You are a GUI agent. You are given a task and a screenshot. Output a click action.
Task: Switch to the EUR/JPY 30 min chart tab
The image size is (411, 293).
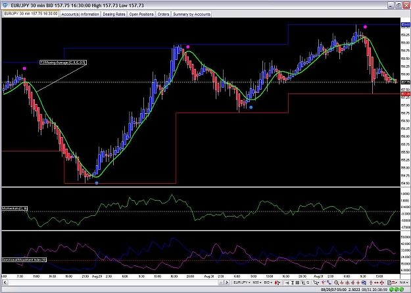[x=31, y=14]
